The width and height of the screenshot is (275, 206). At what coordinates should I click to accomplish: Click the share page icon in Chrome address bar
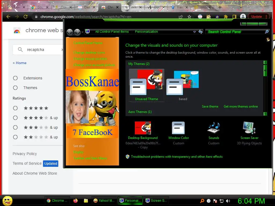(x=181, y=17)
